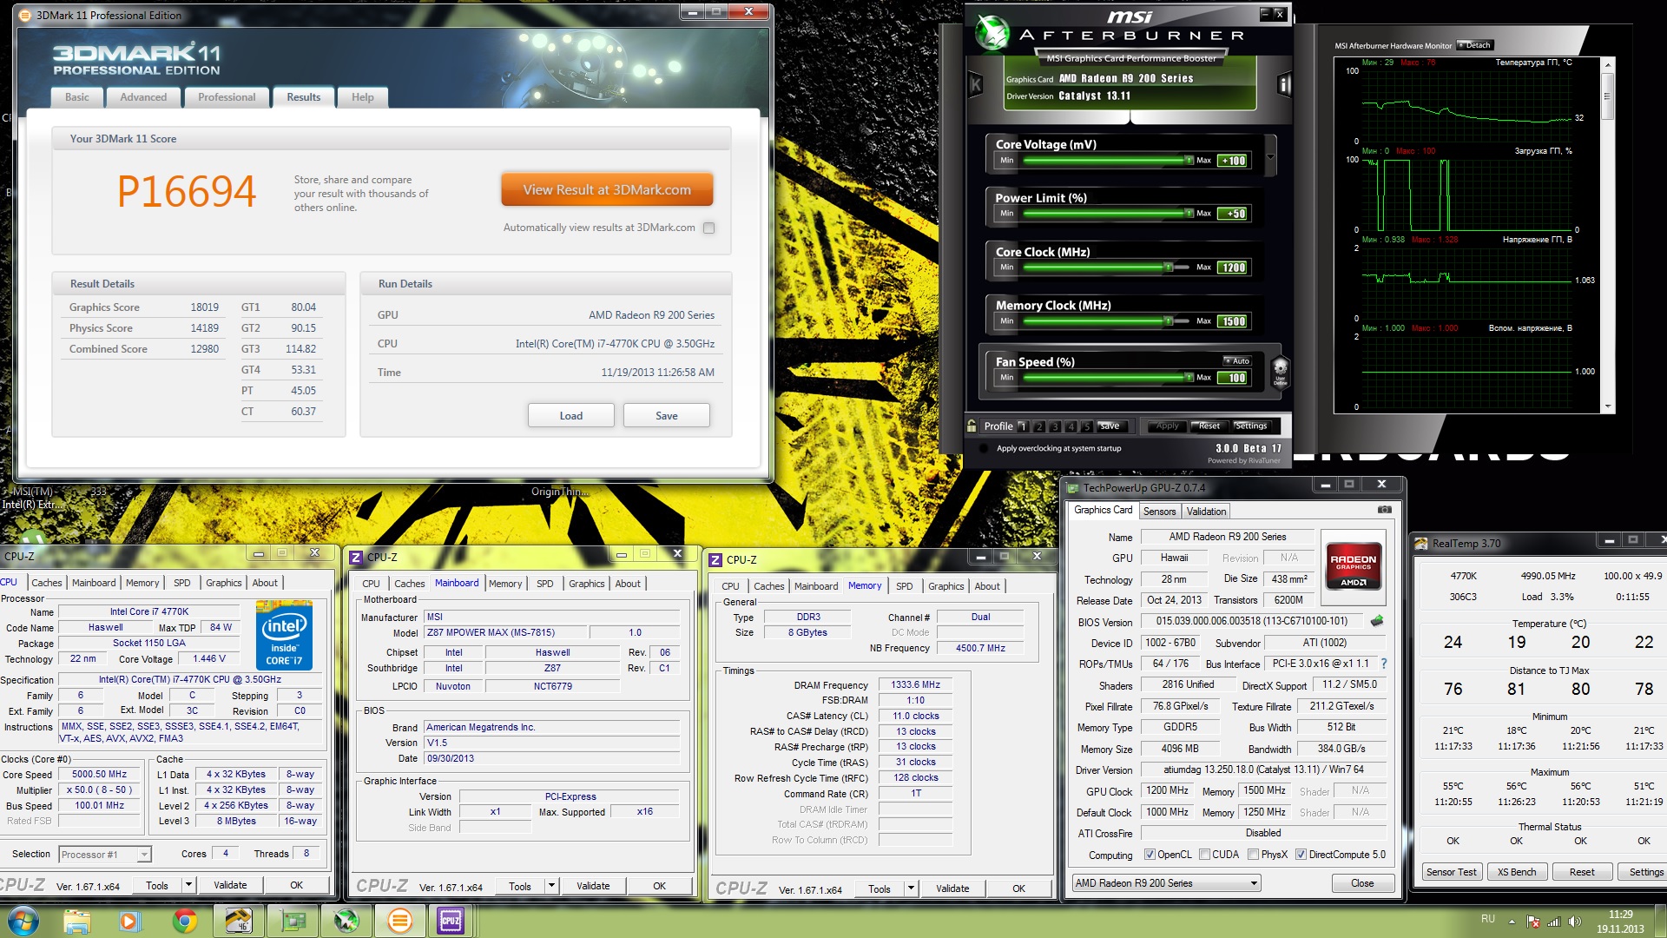The width and height of the screenshot is (1667, 938).
Task: Open the 3DMark Professional tab
Action: tap(227, 97)
